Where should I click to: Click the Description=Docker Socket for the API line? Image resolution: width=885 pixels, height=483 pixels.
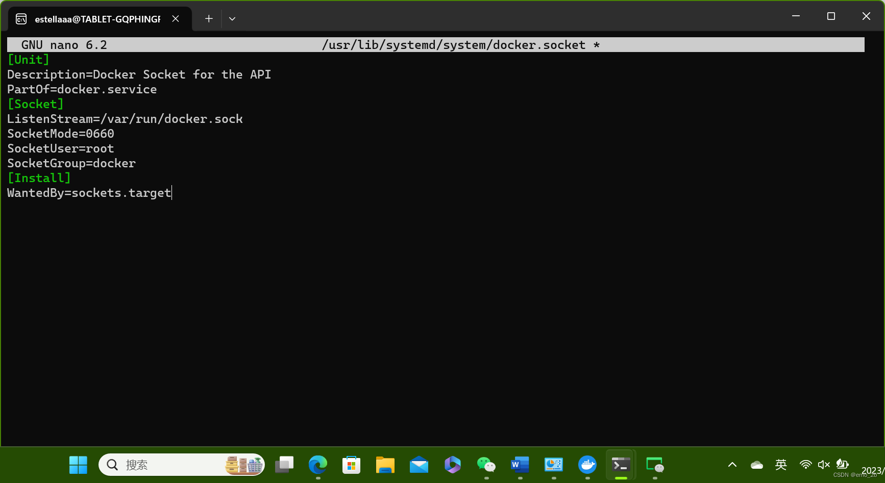[x=139, y=74]
